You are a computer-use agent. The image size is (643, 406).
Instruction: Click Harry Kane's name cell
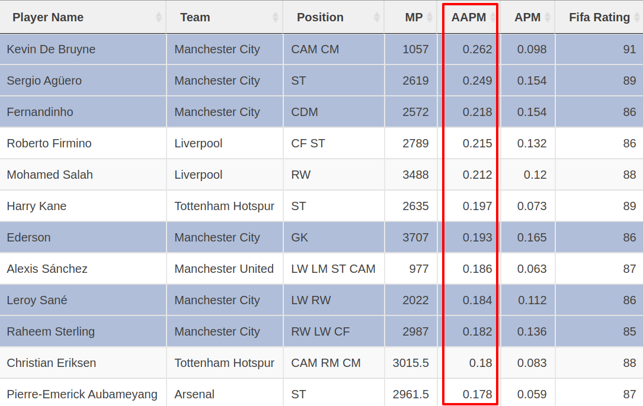click(37, 206)
